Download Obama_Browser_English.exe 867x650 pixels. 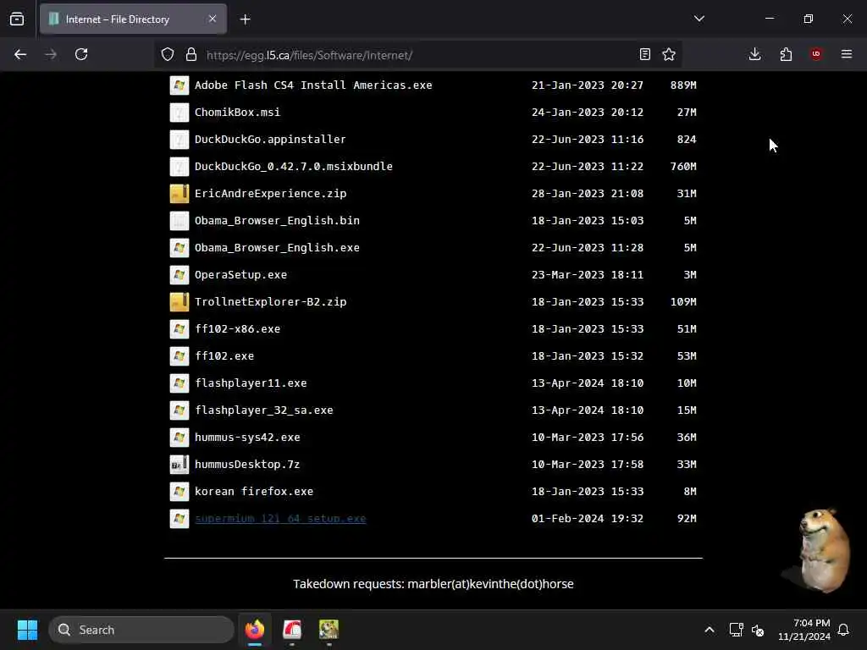(x=277, y=248)
